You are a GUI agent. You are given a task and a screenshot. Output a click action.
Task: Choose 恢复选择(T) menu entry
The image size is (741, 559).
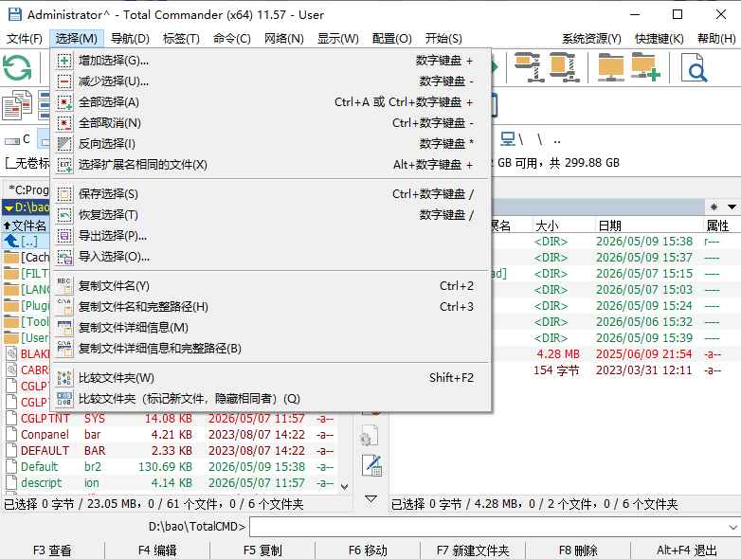[x=271, y=214]
